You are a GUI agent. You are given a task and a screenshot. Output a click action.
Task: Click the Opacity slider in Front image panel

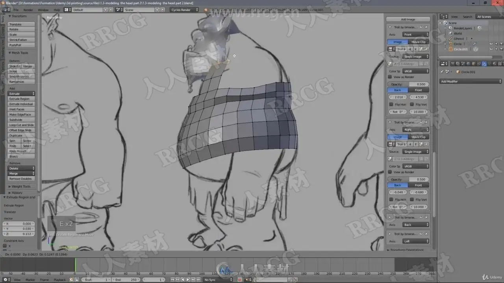pos(408,84)
